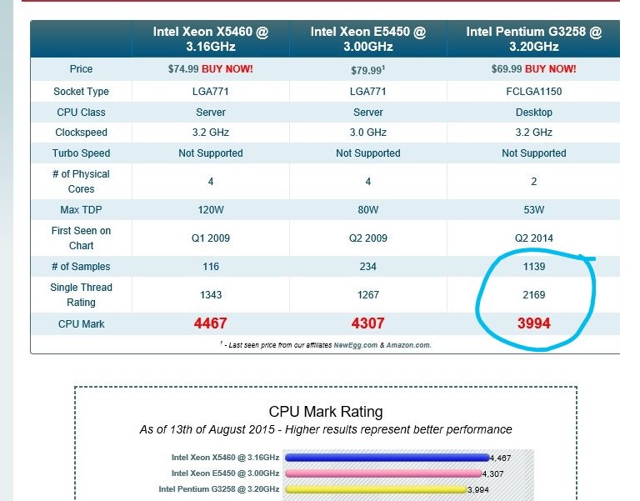Click the Turbo Speed row label

(x=81, y=153)
